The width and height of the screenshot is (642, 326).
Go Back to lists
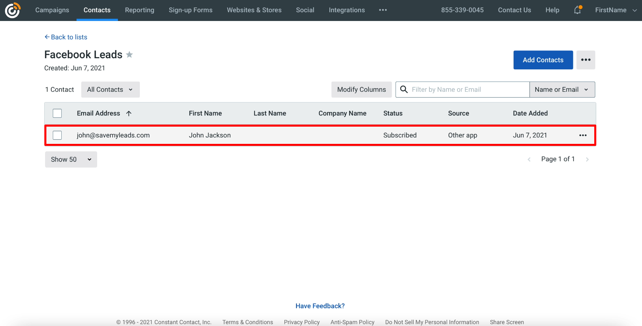tap(66, 37)
